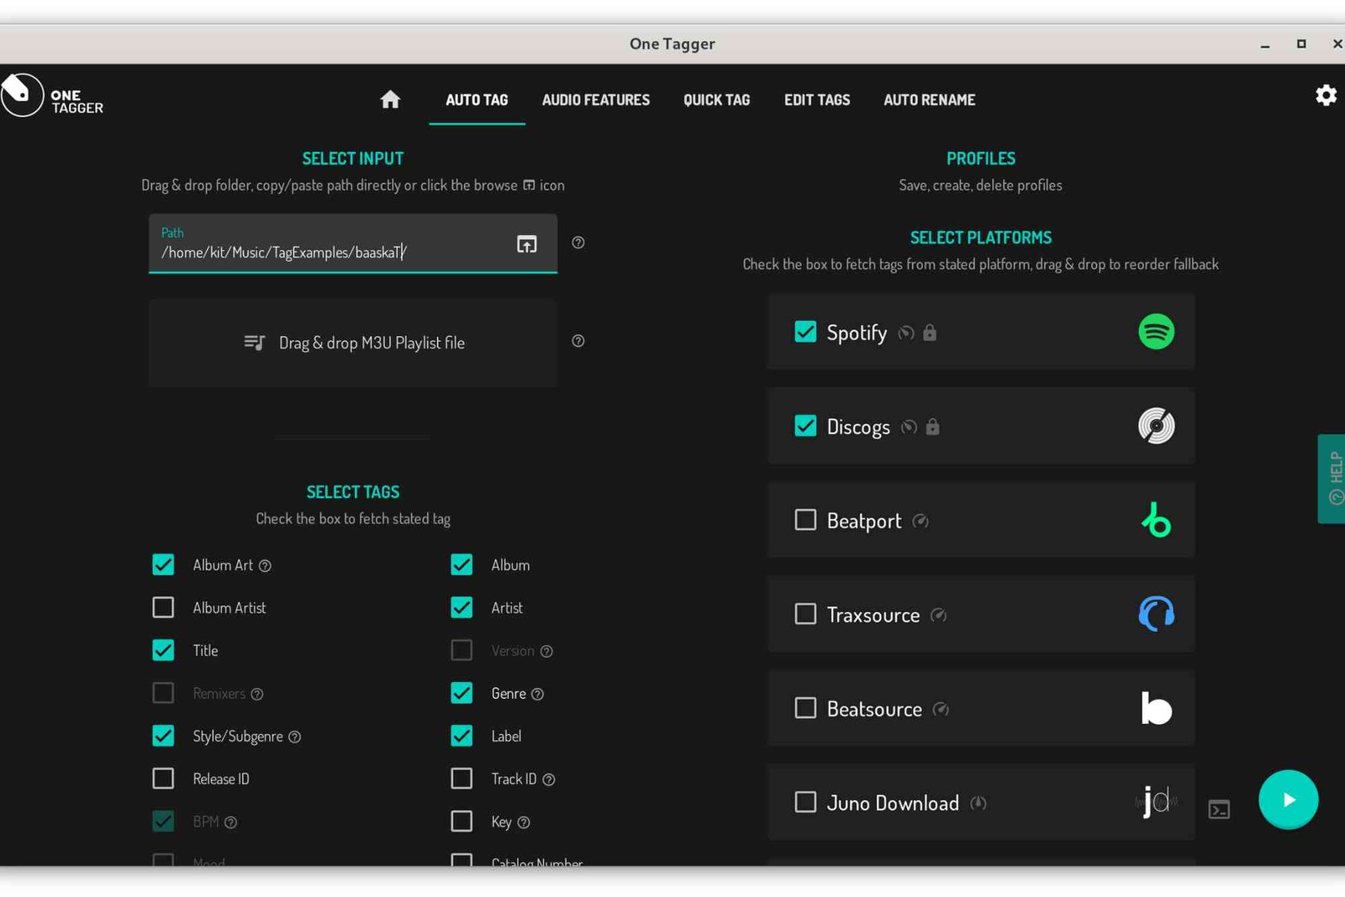This screenshot has height=897, width=1345.
Task: Open the Quick Tag tab
Action: (x=716, y=100)
